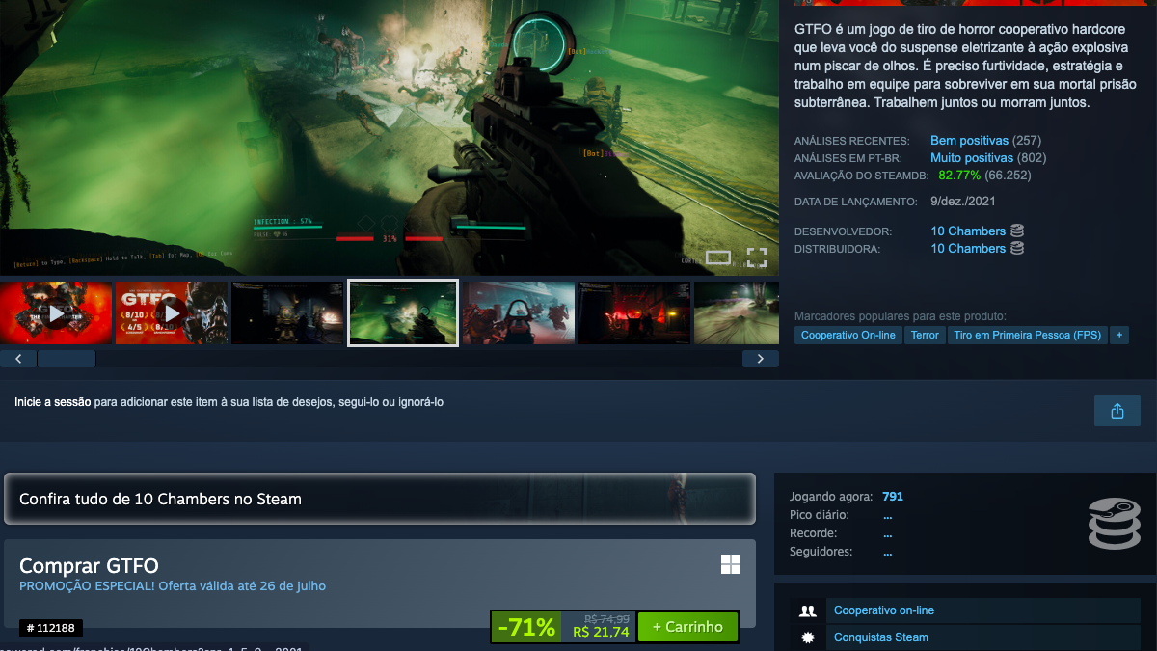The height and width of the screenshot is (651, 1157).
Task: Open the Terror tag
Action: (925, 335)
